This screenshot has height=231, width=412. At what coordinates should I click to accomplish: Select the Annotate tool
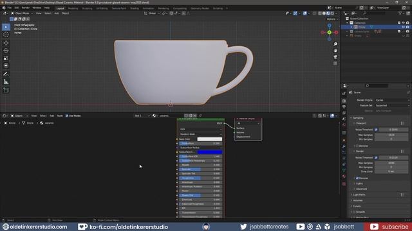tap(6, 74)
